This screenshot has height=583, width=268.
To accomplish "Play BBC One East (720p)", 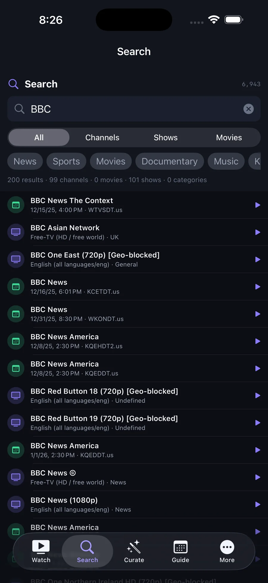I will pyautogui.click(x=258, y=259).
